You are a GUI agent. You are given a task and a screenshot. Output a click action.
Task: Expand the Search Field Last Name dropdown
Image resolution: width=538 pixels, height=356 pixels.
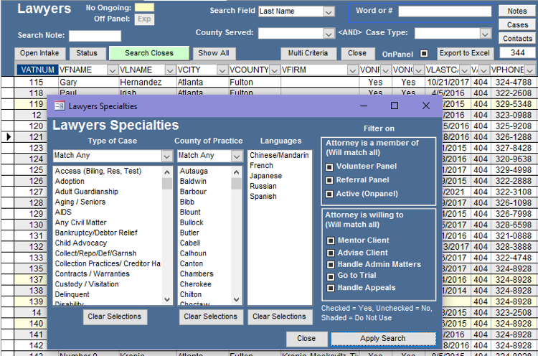pos(329,11)
